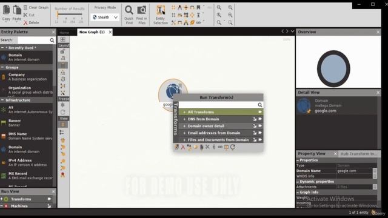
Task: Switch to the New Graph (1) tab
Action: [x=92, y=32]
